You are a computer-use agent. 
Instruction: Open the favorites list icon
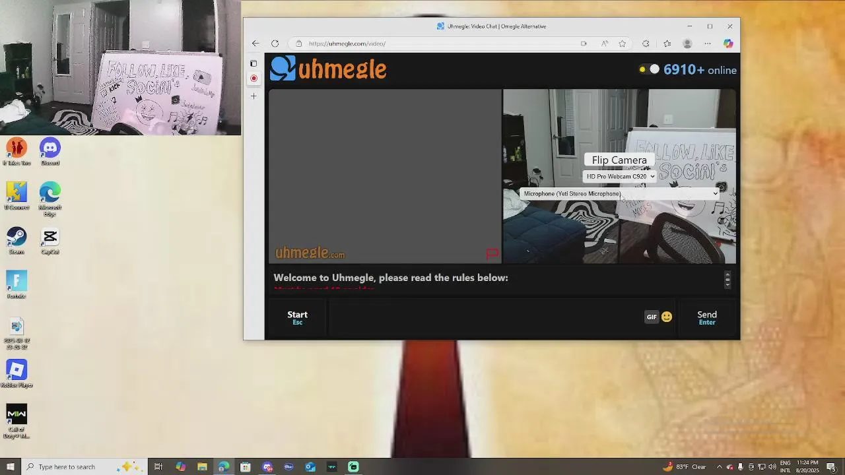[x=667, y=44]
